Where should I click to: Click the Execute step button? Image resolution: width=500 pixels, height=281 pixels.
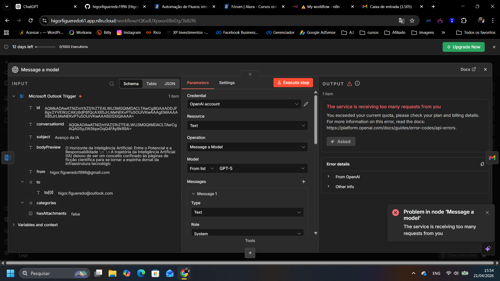click(293, 83)
